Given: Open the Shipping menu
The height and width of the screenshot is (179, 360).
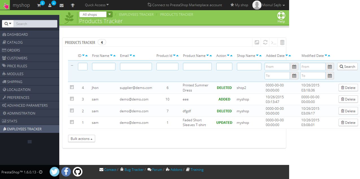Looking at the screenshot, I should pos(30,82).
